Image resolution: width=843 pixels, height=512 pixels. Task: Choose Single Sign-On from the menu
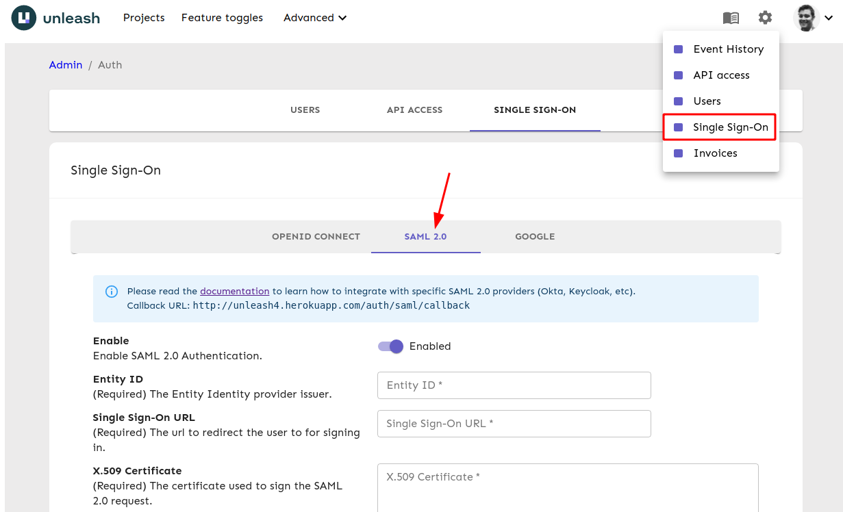coord(730,127)
